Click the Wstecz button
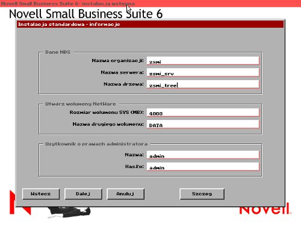Image resolution: width=301 pixels, height=226 pixels. 41,194
